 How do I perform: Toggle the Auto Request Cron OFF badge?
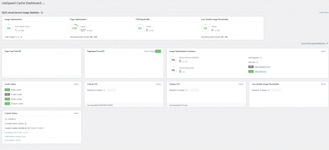click(251, 67)
